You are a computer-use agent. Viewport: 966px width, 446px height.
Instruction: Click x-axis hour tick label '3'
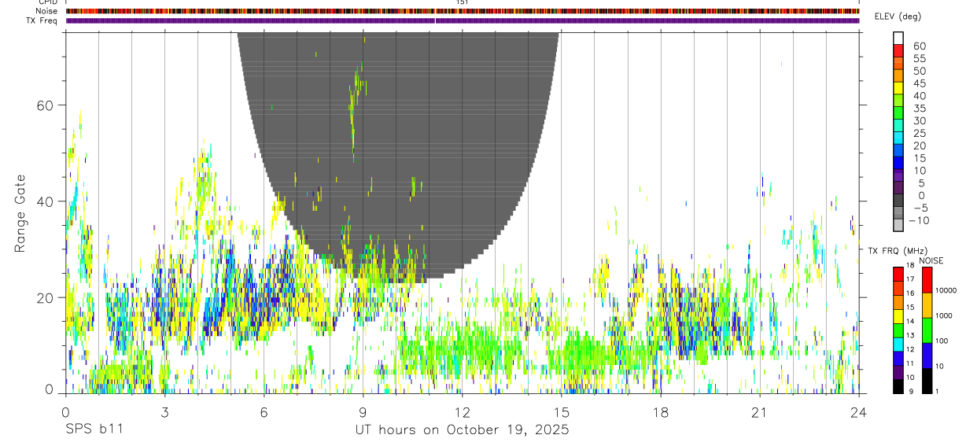pos(164,413)
